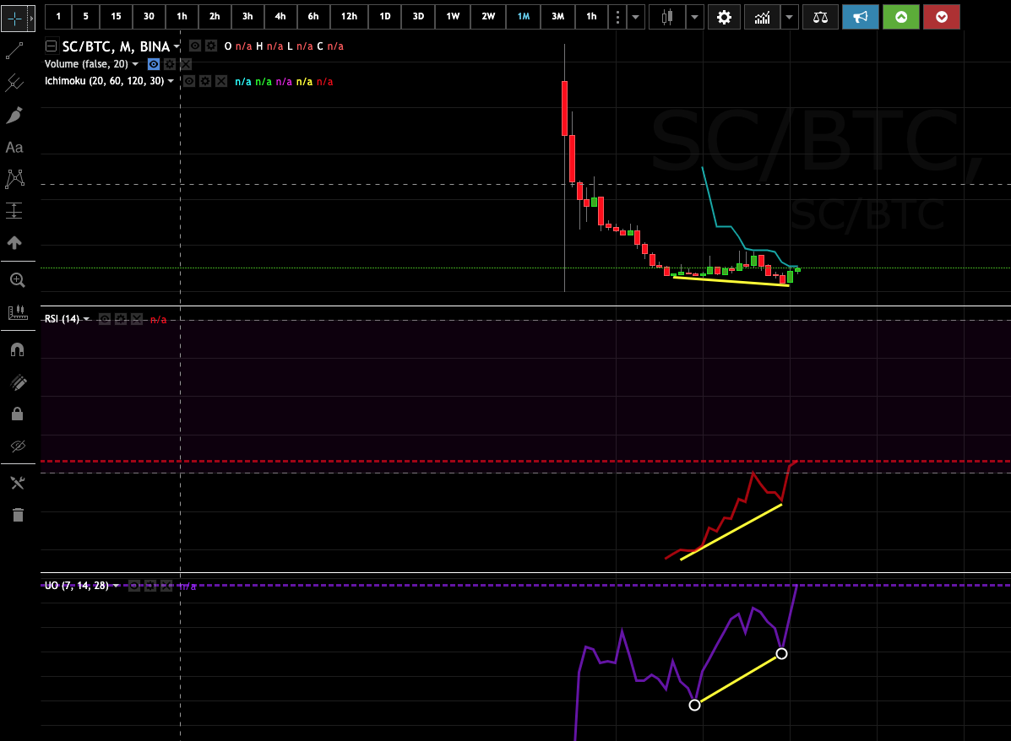Switch to 2W interval
This screenshot has height=741, width=1011.
point(488,17)
